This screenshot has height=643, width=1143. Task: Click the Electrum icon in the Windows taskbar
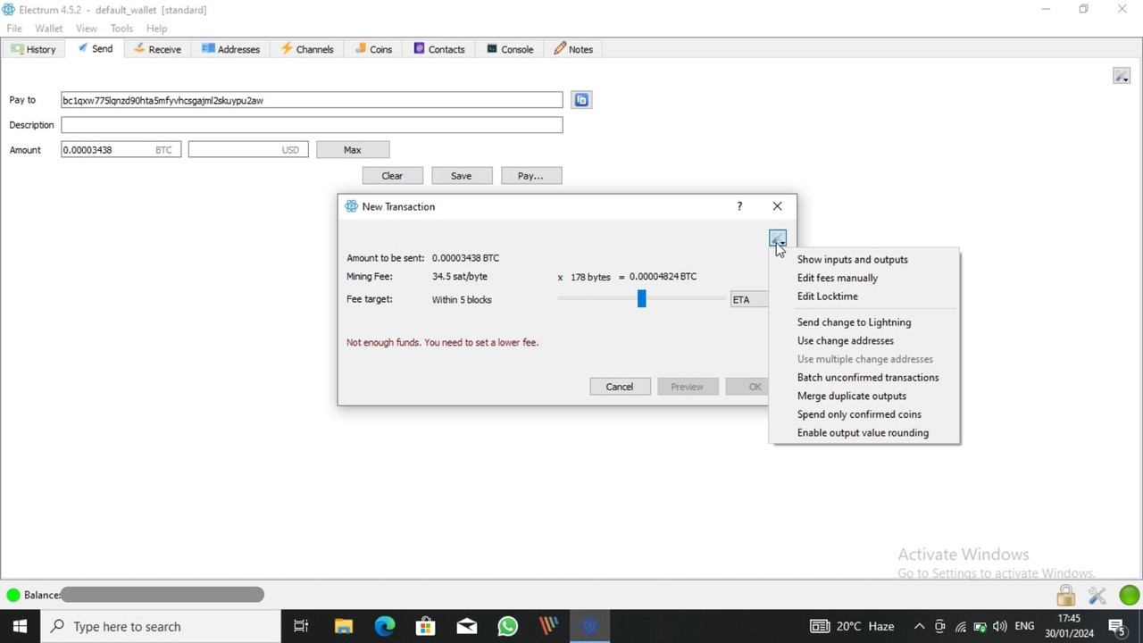(589, 626)
